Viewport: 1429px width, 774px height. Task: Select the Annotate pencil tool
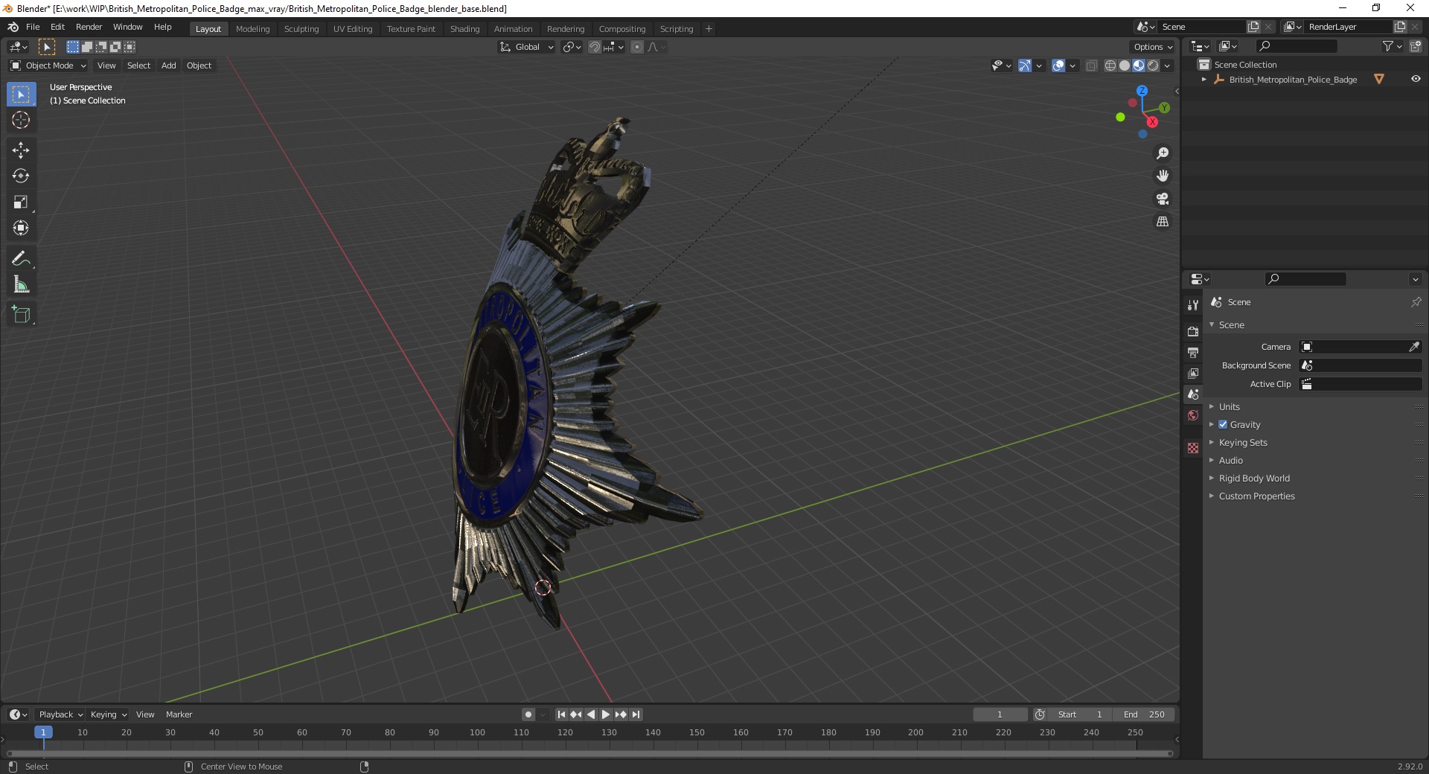click(x=21, y=259)
